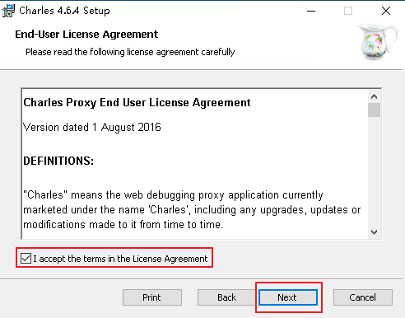Image resolution: width=405 pixels, height=318 pixels.
Task: Select the license scrollbar thumb
Action: (x=374, y=110)
